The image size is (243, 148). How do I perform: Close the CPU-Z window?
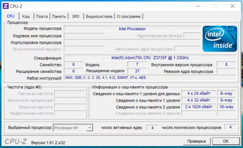(232, 6)
